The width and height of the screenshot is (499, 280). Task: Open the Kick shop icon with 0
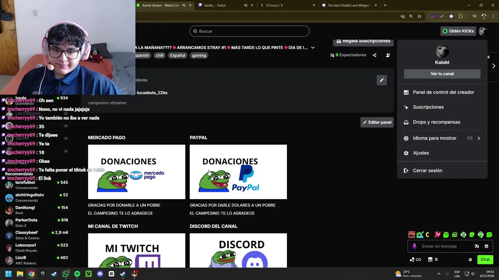(x=433, y=259)
